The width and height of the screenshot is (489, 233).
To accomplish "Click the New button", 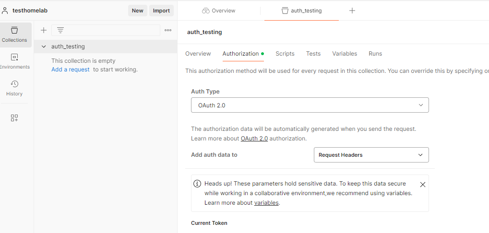I will pyautogui.click(x=138, y=11).
